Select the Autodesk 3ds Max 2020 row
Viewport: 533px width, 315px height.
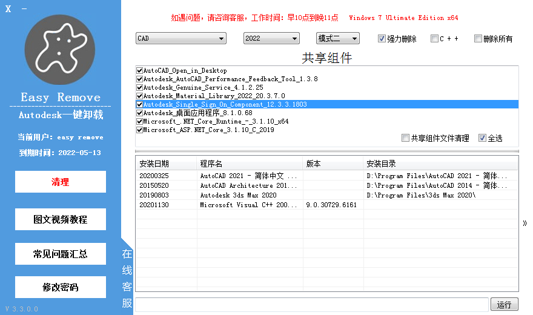tap(326, 195)
